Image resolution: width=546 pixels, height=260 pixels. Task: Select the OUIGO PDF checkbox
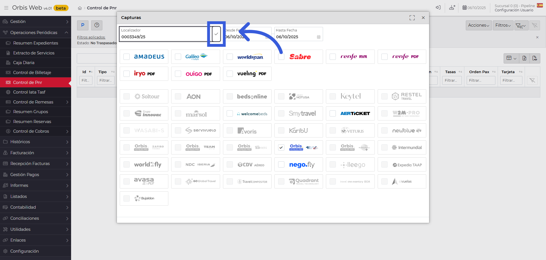tap(178, 74)
